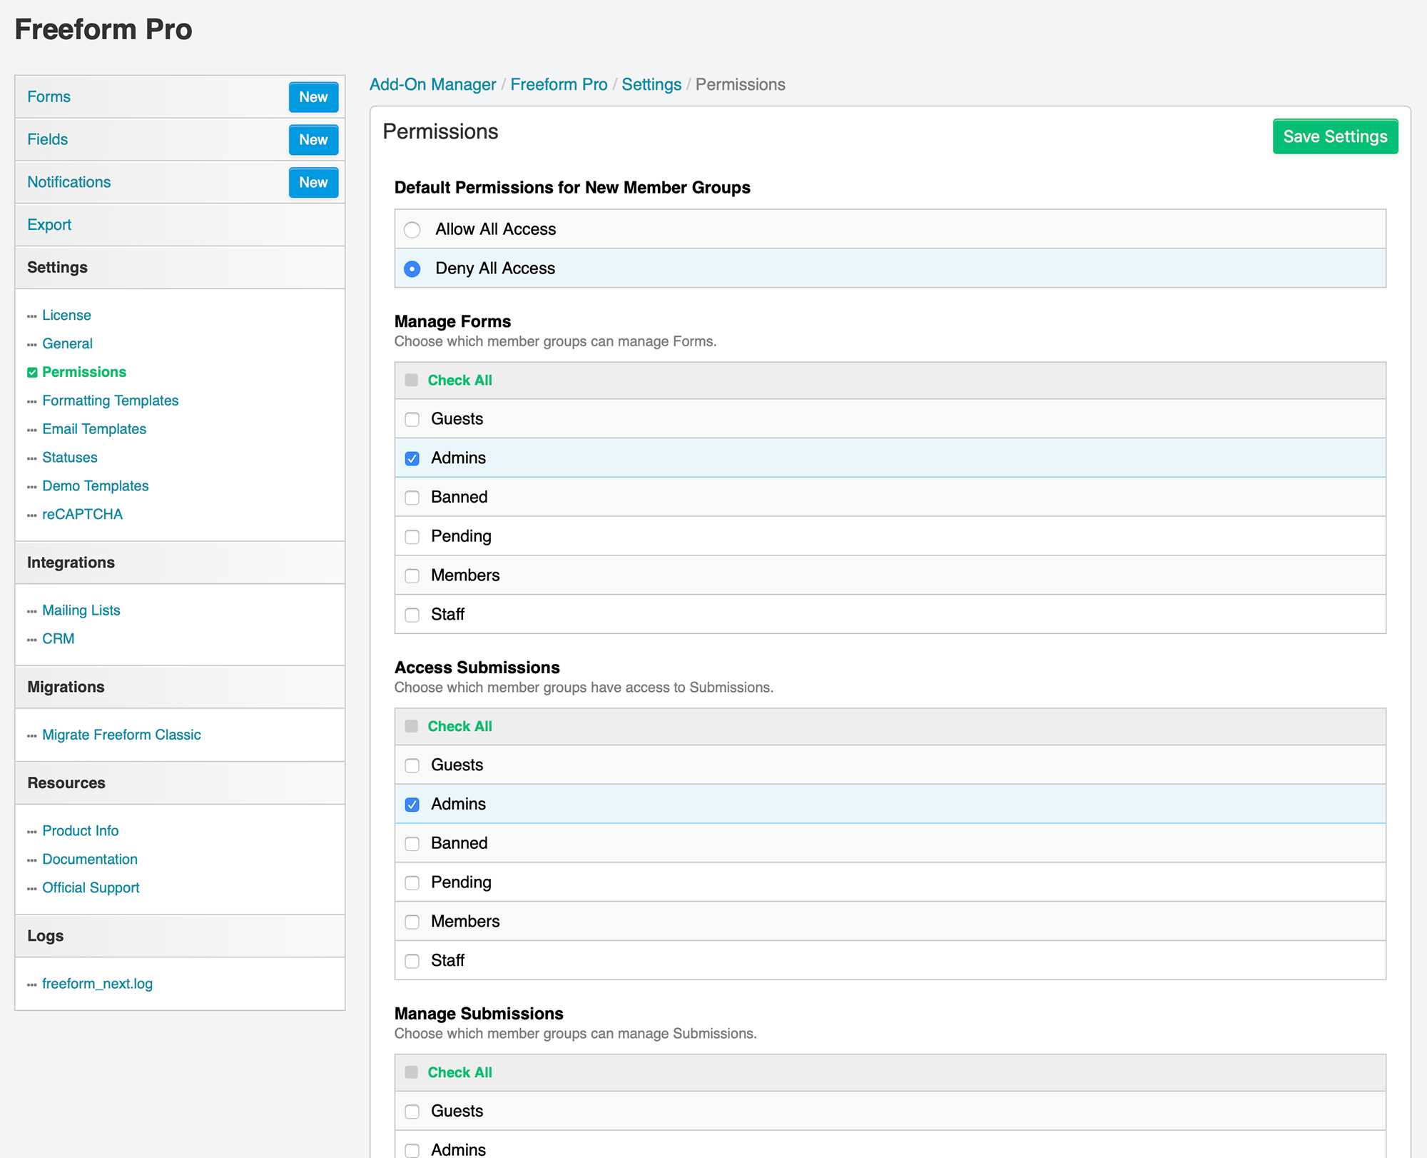Create a new Notification
Image resolution: width=1427 pixels, height=1158 pixels.
[313, 182]
